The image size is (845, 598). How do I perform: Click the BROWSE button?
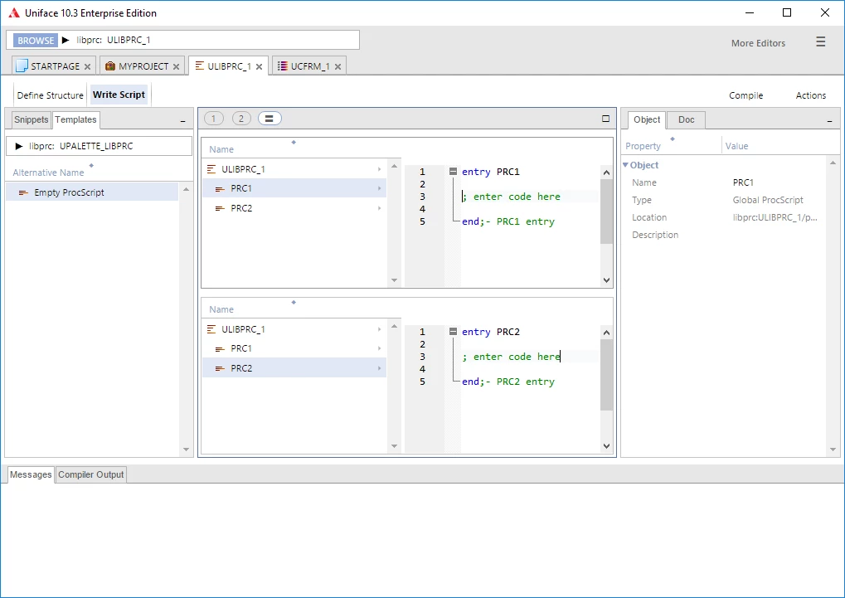click(36, 41)
